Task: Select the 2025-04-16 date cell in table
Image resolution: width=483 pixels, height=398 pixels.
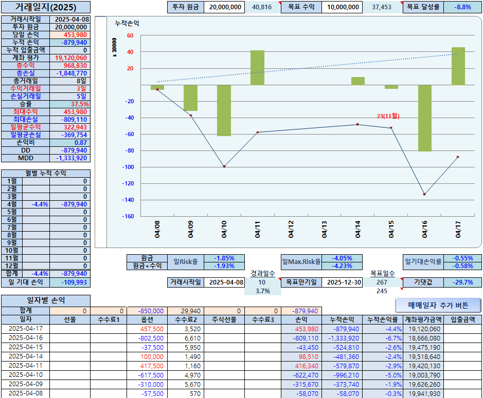Action: click(26, 338)
